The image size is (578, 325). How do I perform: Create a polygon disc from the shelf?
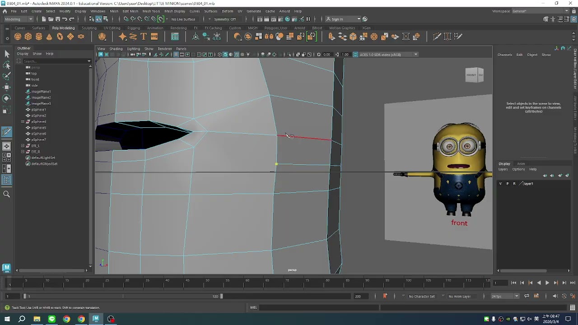81,37
